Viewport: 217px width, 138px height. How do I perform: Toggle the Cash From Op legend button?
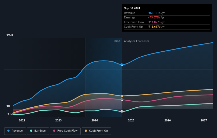[96, 131]
